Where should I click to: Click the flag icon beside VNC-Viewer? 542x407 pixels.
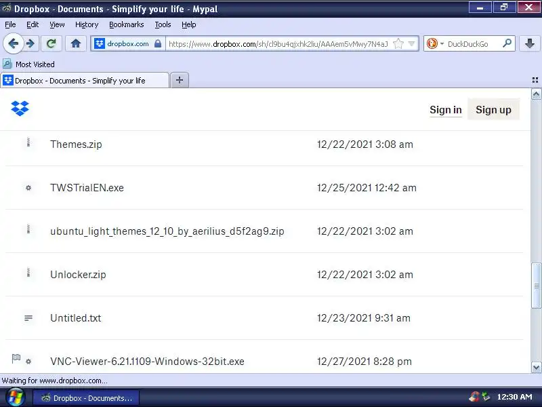[16, 359]
